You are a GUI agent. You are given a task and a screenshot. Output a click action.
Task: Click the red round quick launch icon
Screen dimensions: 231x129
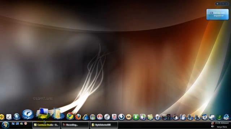coord(26,123)
